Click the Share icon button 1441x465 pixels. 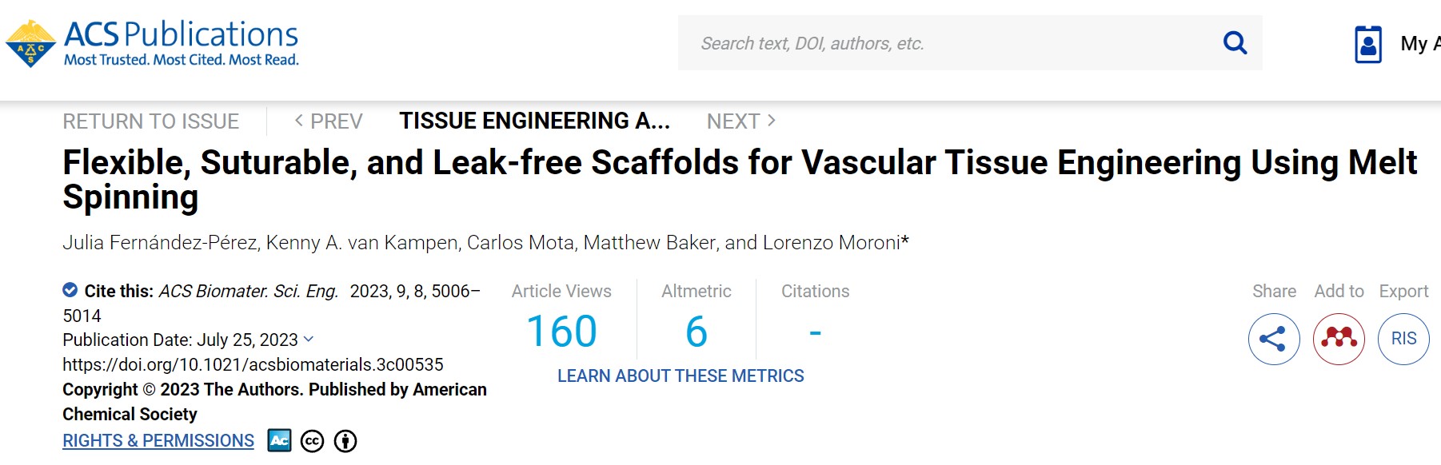1274,339
